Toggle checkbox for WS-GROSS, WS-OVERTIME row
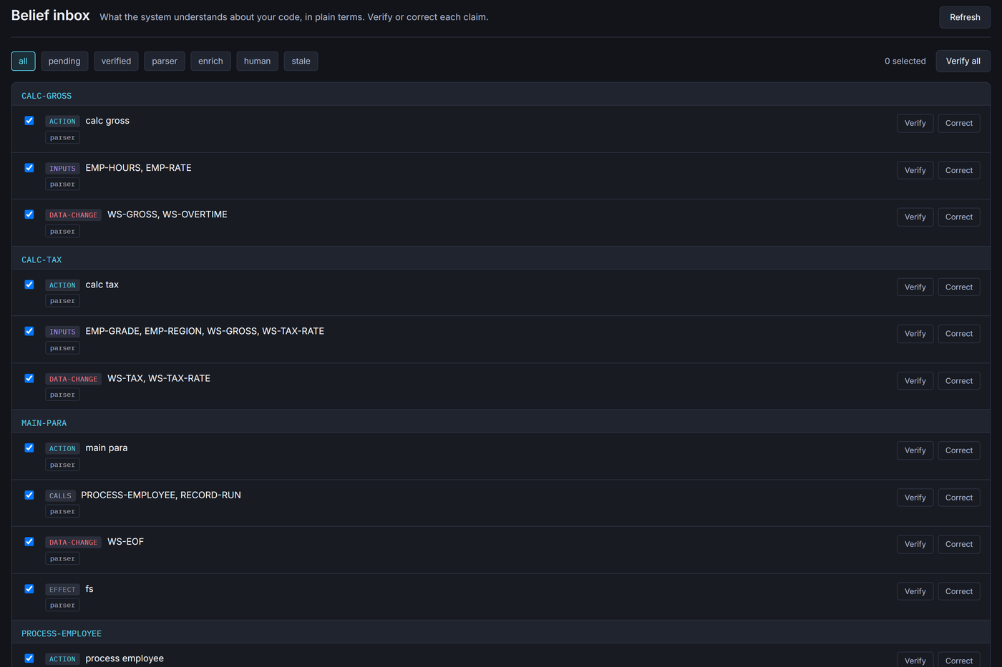 (29, 214)
